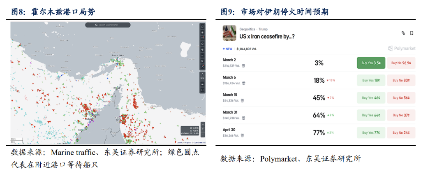Click the $36,266 Vol. text
This screenshot has width=421, height=174.
[231, 135]
